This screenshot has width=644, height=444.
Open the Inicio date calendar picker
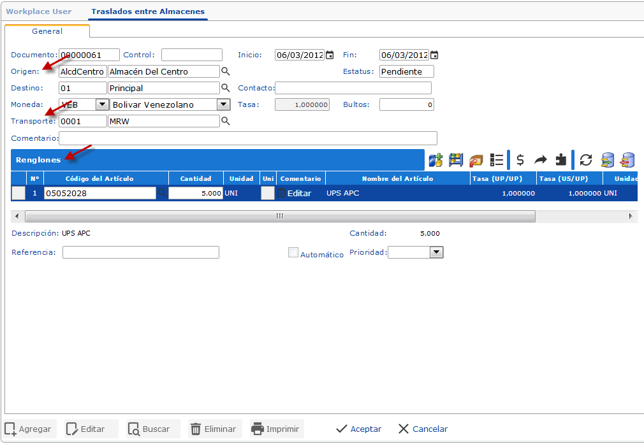coord(330,55)
